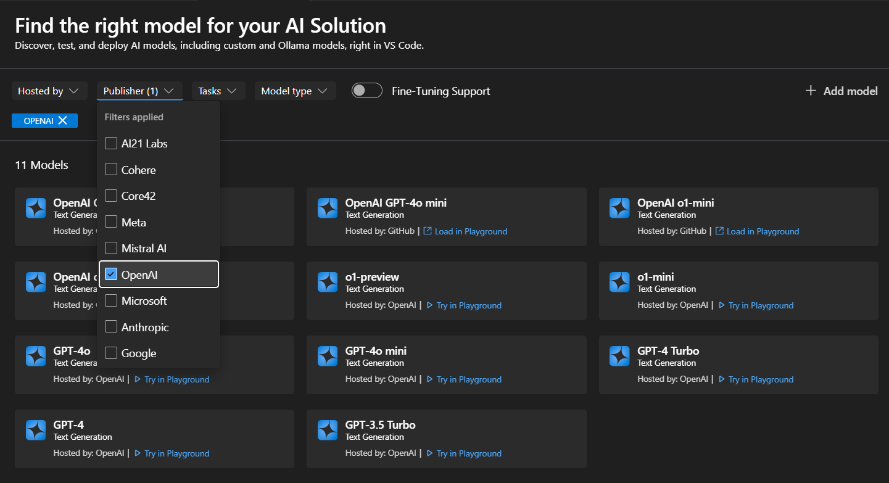Click the GPT-4 model icon

[x=36, y=431]
